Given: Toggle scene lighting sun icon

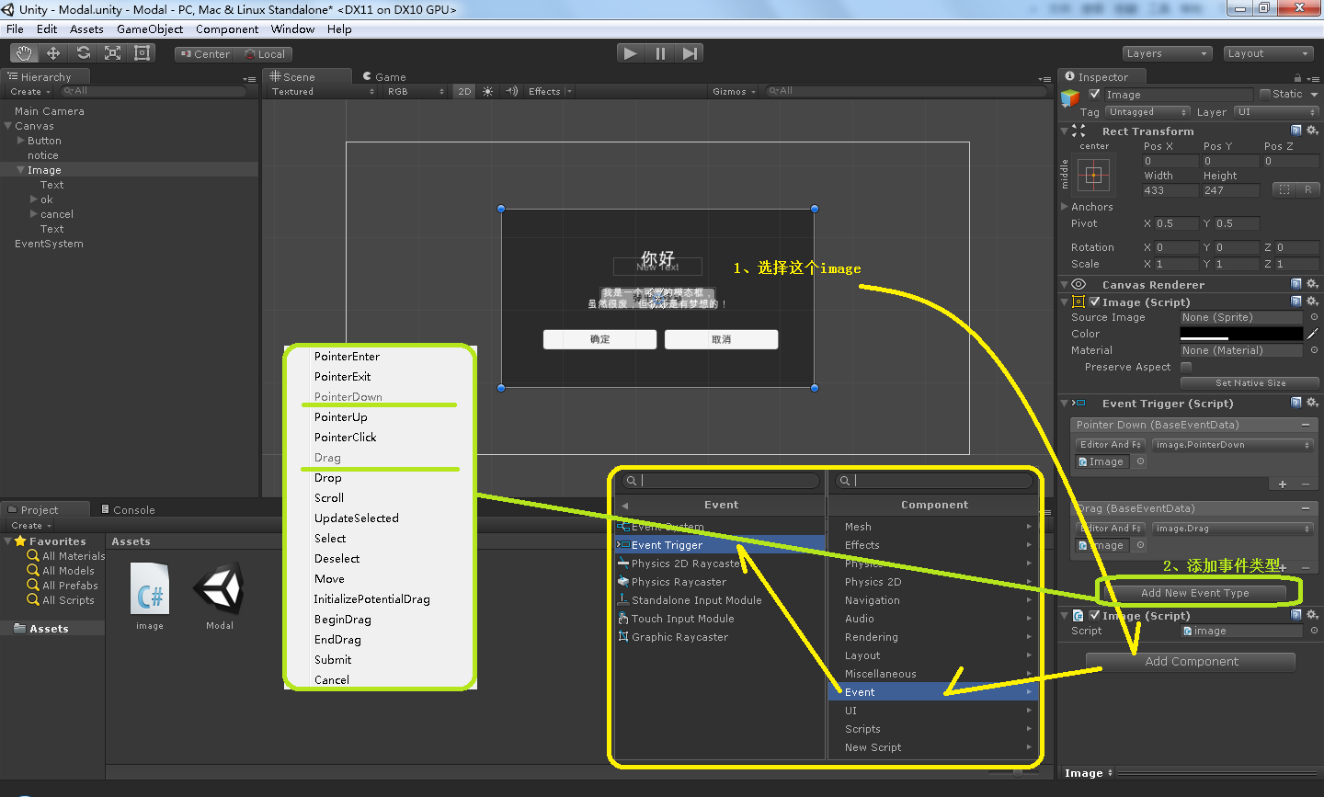Looking at the screenshot, I should coord(487,91).
